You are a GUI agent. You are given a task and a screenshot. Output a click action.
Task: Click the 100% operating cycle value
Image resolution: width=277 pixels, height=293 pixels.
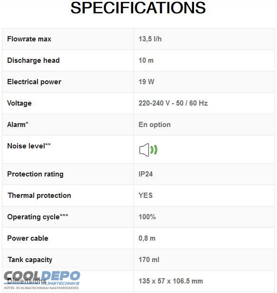coord(147,217)
